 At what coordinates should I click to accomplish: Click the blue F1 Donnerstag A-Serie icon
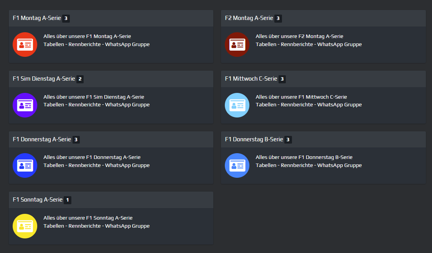tap(25, 165)
